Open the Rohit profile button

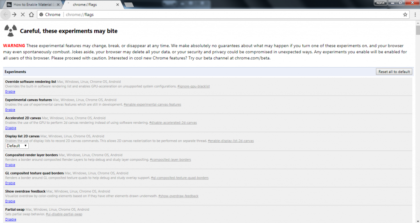pos(380,3)
